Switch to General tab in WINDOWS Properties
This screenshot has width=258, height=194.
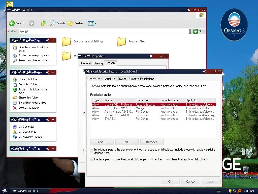pyautogui.click(x=86, y=63)
